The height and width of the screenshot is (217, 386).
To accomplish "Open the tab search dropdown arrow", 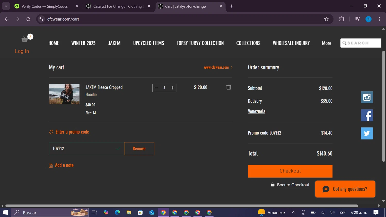I will click(6, 6).
